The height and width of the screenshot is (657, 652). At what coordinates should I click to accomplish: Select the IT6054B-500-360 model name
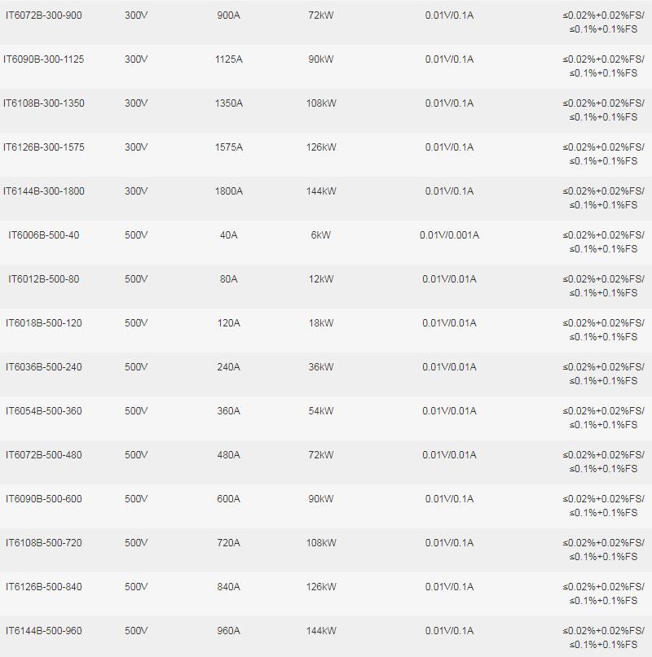coord(44,411)
